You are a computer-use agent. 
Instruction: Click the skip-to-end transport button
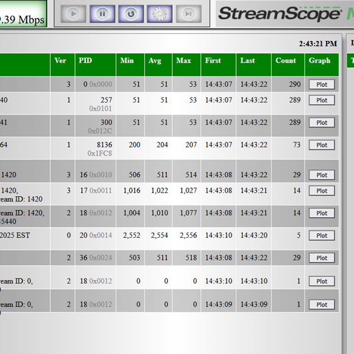(x=188, y=14)
